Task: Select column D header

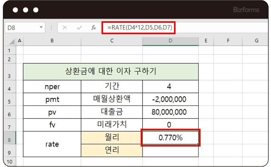Action: [x=171, y=41]
